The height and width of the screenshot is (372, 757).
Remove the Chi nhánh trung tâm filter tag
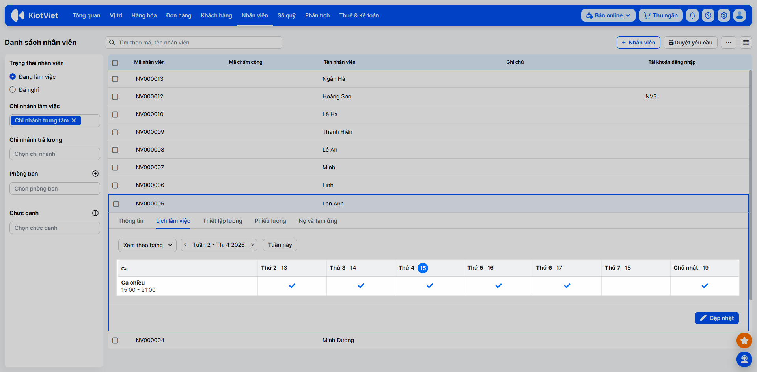[x=74, y=120]
